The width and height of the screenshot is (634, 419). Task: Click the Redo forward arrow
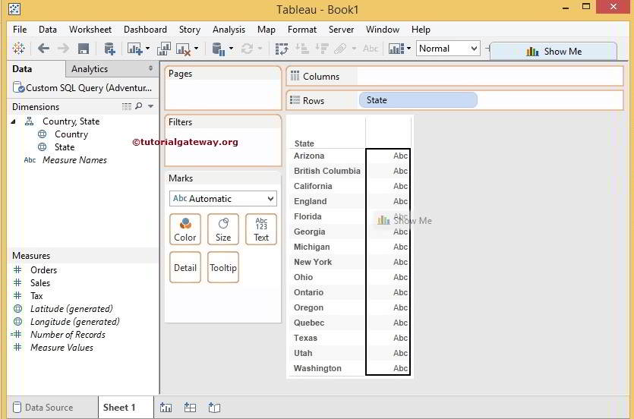tap(63, 49)
